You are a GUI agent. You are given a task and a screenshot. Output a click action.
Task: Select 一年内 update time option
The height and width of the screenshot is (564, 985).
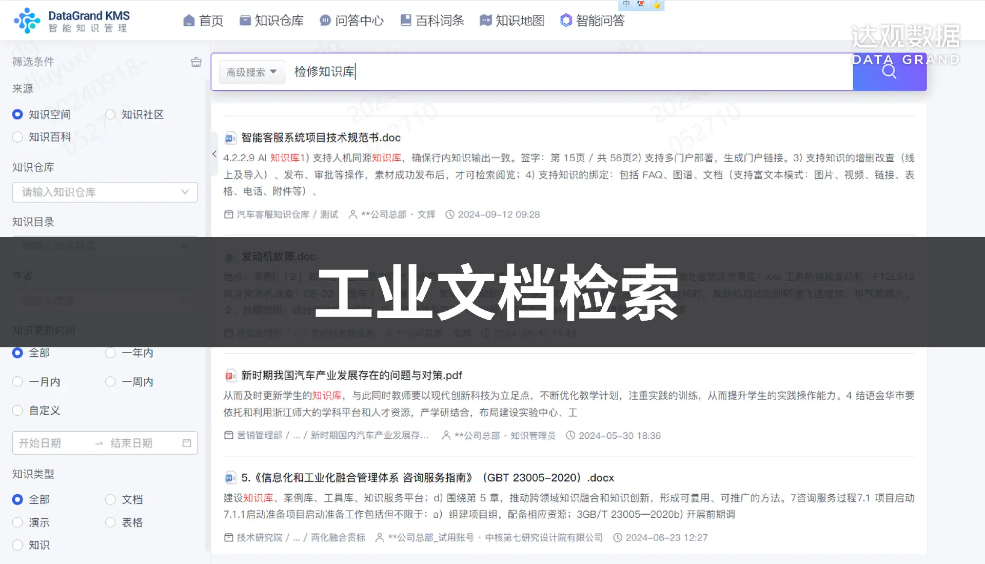pos(110,353)
